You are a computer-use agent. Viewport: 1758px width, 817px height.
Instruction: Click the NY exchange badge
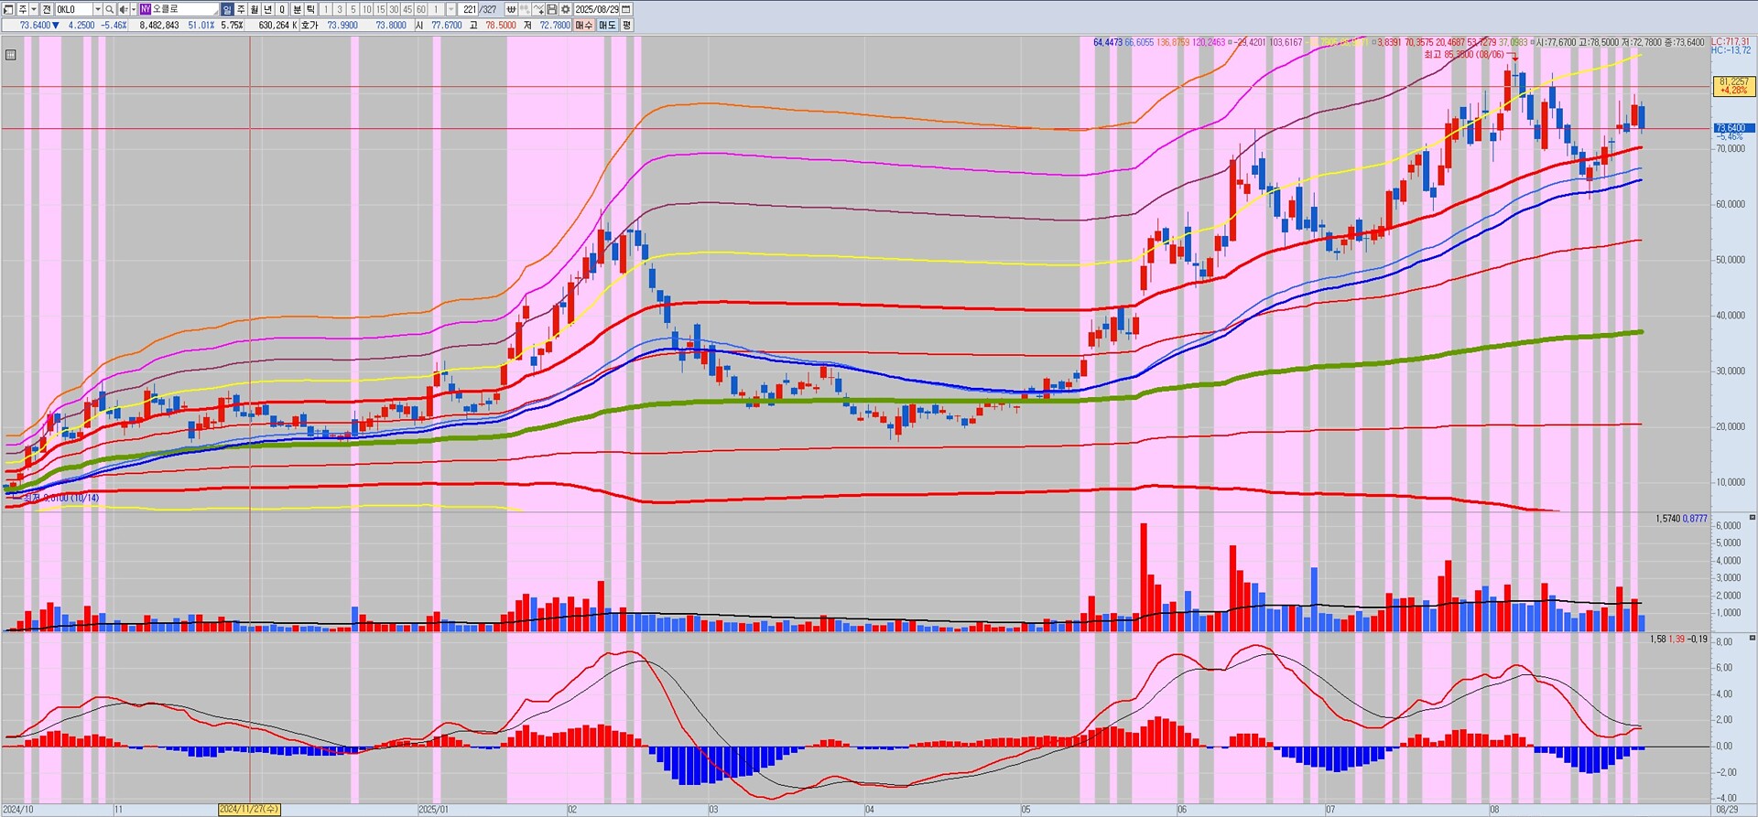[145, 9]
